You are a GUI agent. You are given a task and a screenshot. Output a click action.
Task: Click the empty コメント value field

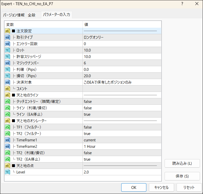click(122, 89)
